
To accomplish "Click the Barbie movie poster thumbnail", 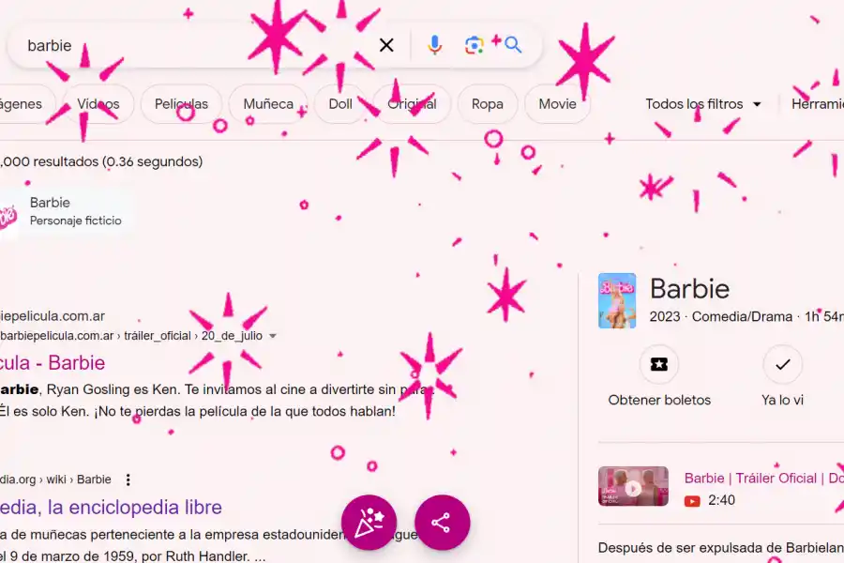I will (x=617, y=300).
